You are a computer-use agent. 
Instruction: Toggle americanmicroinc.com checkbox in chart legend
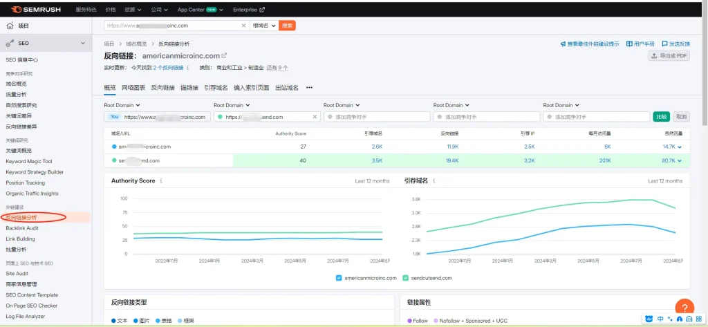tap(339, 278)
